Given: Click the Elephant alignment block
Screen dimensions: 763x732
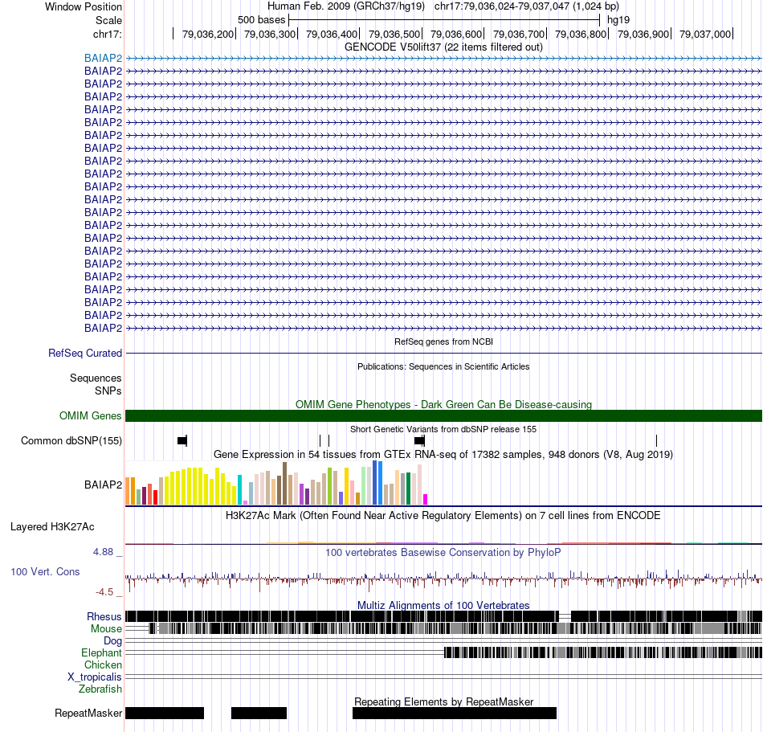Looking at the screenshot, I should pos(603,652).
